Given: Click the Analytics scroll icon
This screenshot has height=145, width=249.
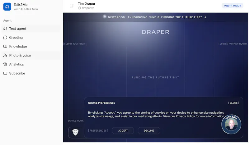Looking at the screenshot, I should [5, 64].
